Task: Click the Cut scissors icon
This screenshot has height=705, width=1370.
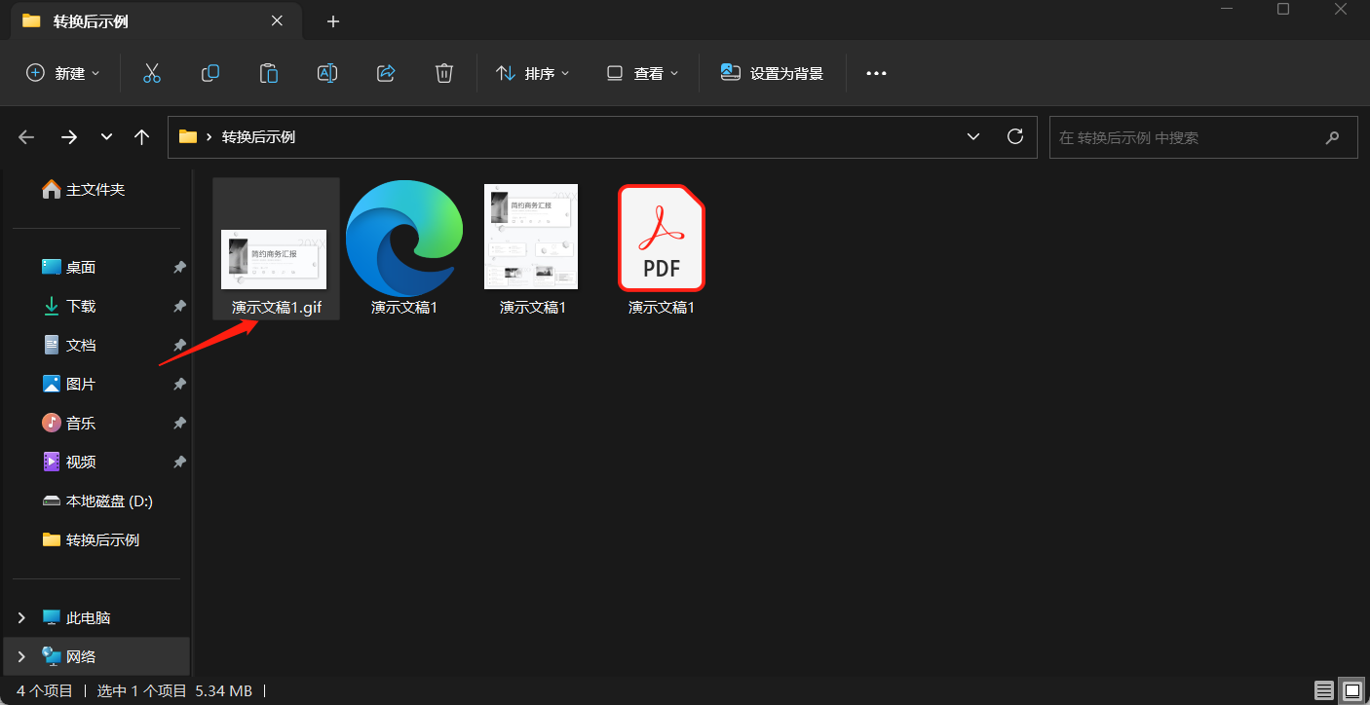Action: pos(151,73)
